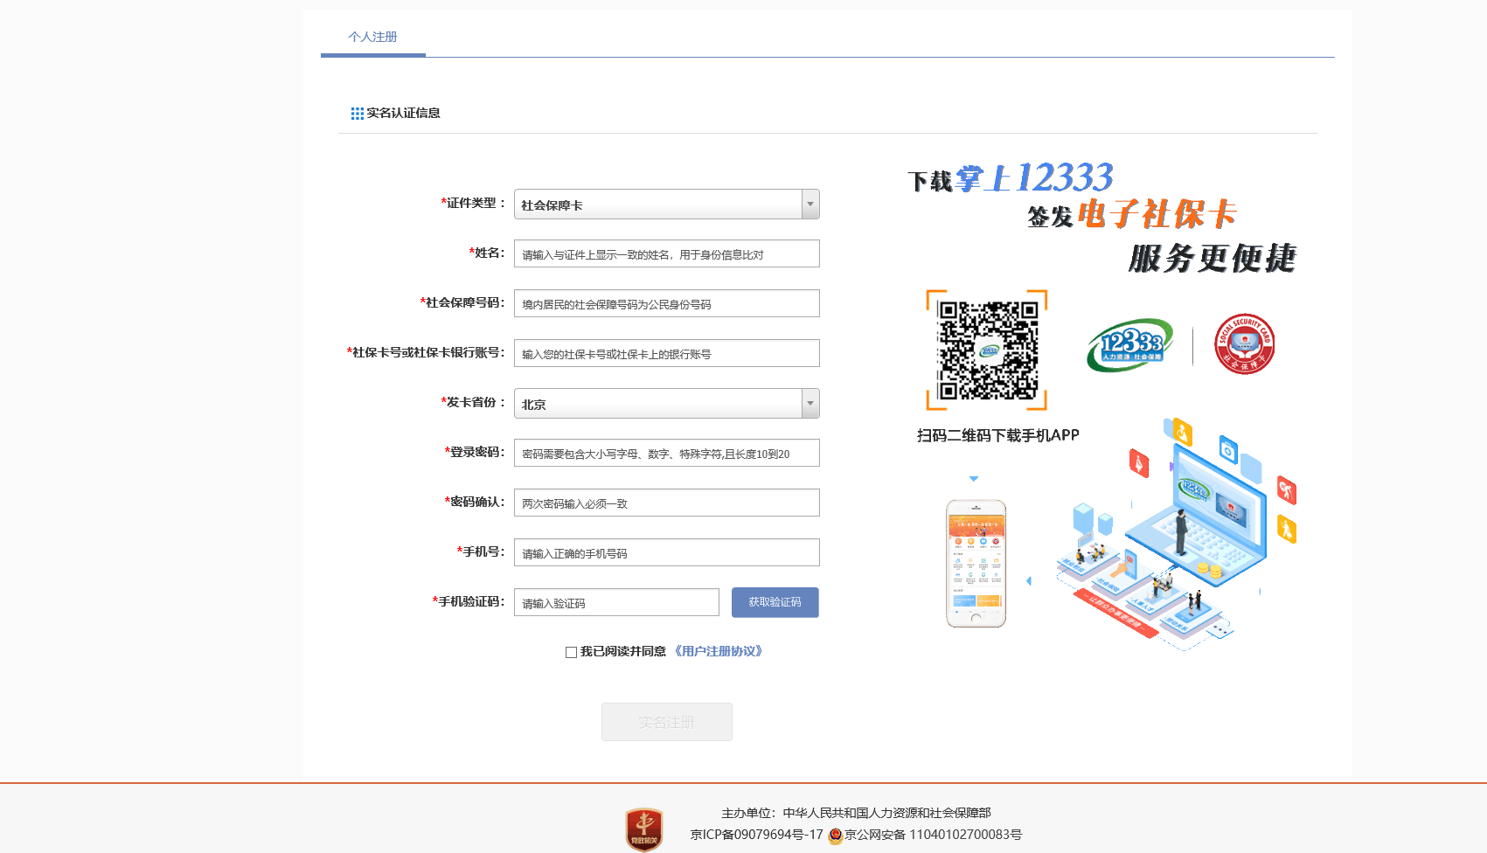Screen dimensions: 1487x853
Task: Click the isometric laptop illustration
Action: coord(1198,516)
